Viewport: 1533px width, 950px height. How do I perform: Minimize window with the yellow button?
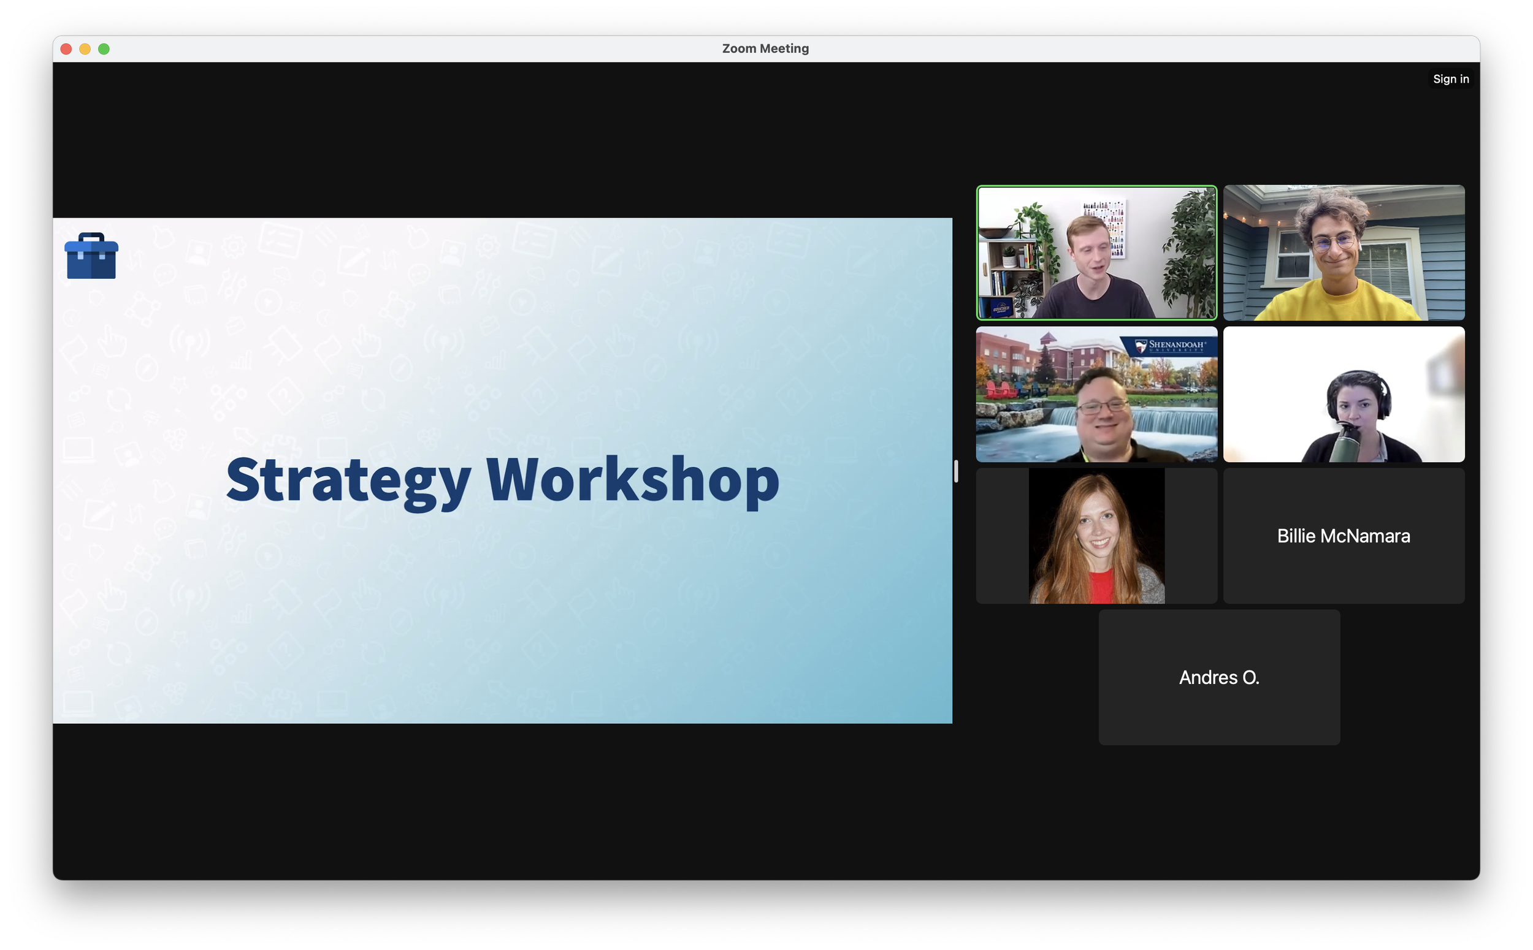85,49
